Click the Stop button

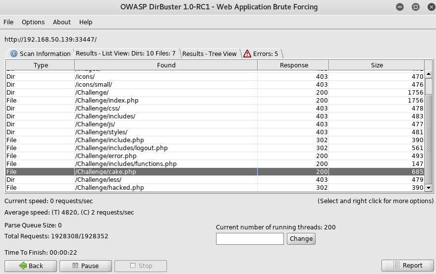pyautogui.click(x=141, y=266)
